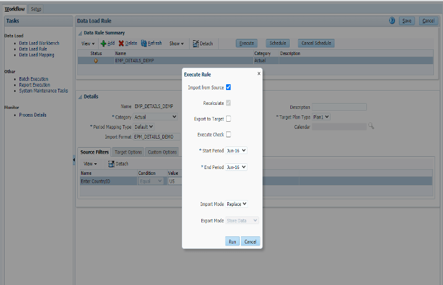Viewport: 443px width, 285px height.
Task: Click the Status column header
Action: [96, 53]
